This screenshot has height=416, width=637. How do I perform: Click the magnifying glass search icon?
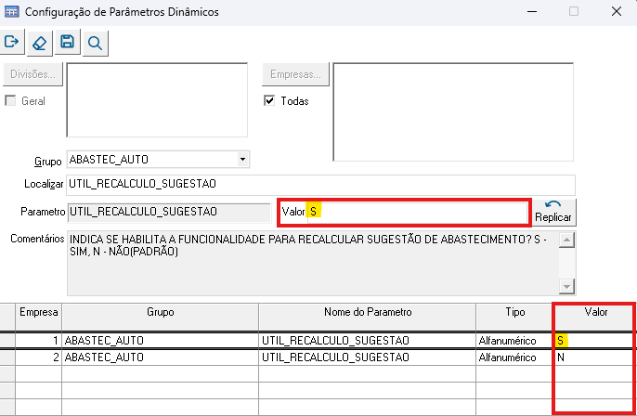[x=95, y=42]
